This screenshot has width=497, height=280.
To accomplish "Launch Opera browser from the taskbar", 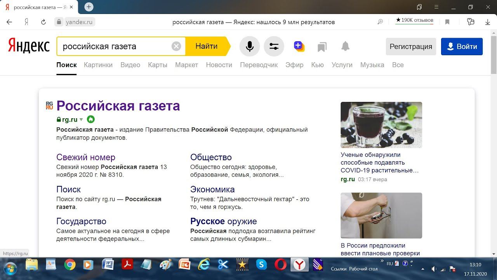I will (x=280, y=265).
